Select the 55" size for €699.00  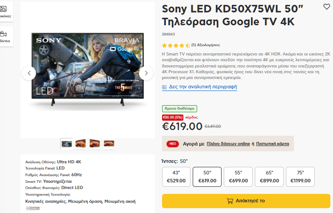238,177
